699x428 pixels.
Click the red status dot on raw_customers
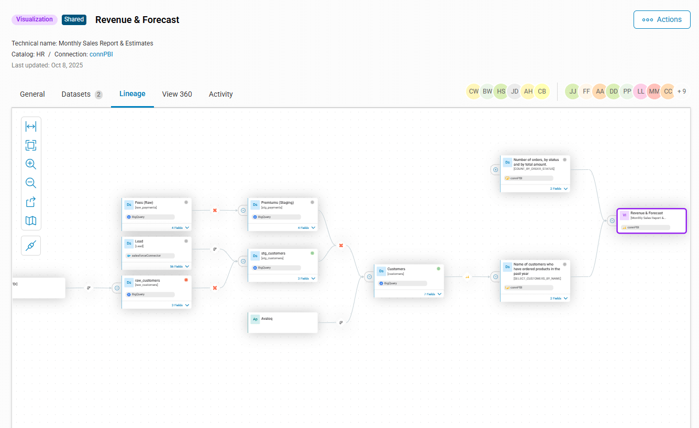coord(186,280)
